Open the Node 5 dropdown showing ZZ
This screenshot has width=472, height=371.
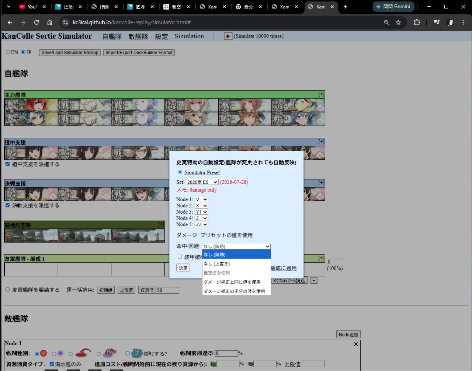(x=201, y=224)
